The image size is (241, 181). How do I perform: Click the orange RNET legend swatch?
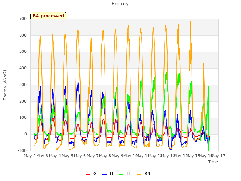point(139,174)
